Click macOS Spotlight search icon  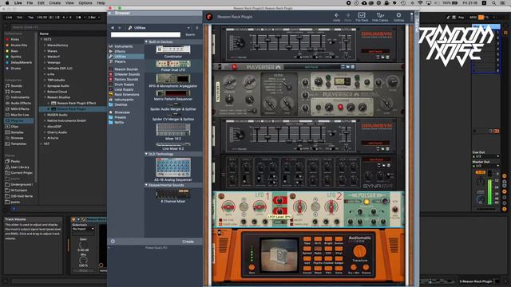point(493,3)
